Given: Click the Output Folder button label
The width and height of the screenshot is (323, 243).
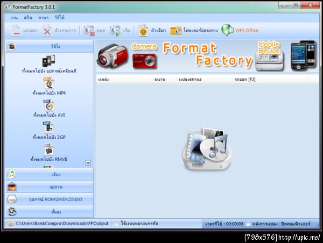Looking at the screenshot, I should tap(200, 31).
